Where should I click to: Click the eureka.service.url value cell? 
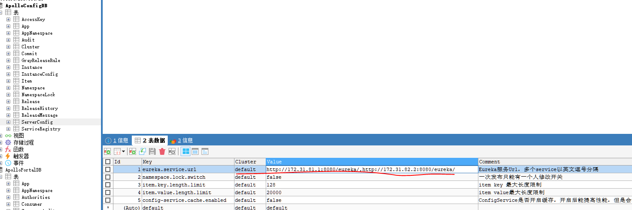(371, 169)
